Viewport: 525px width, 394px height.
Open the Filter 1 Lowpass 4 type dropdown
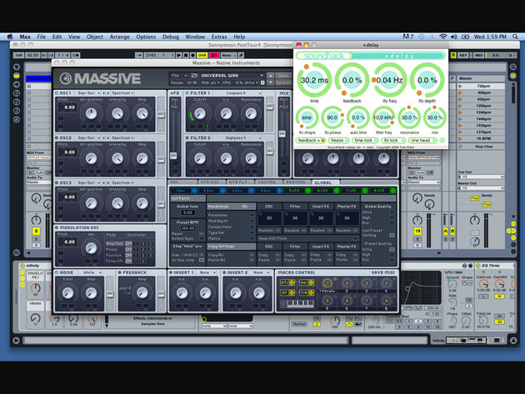(238, 92)
